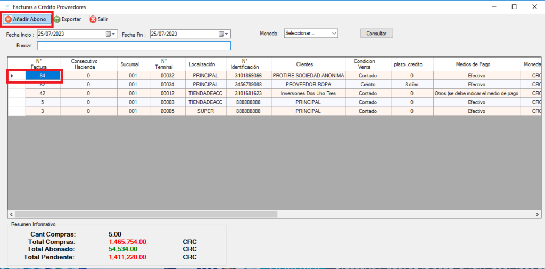Viewport: 545px width, 269px height.
Task: Click the Añadir Abono toolbar icon
Action: [x=9, y=20]
